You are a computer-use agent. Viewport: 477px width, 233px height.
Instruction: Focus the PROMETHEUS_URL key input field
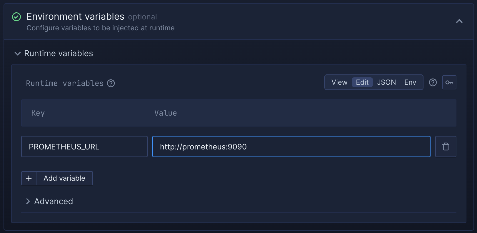pos(84,146)
